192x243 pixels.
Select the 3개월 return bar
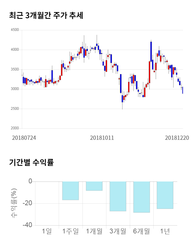[118, 196]
